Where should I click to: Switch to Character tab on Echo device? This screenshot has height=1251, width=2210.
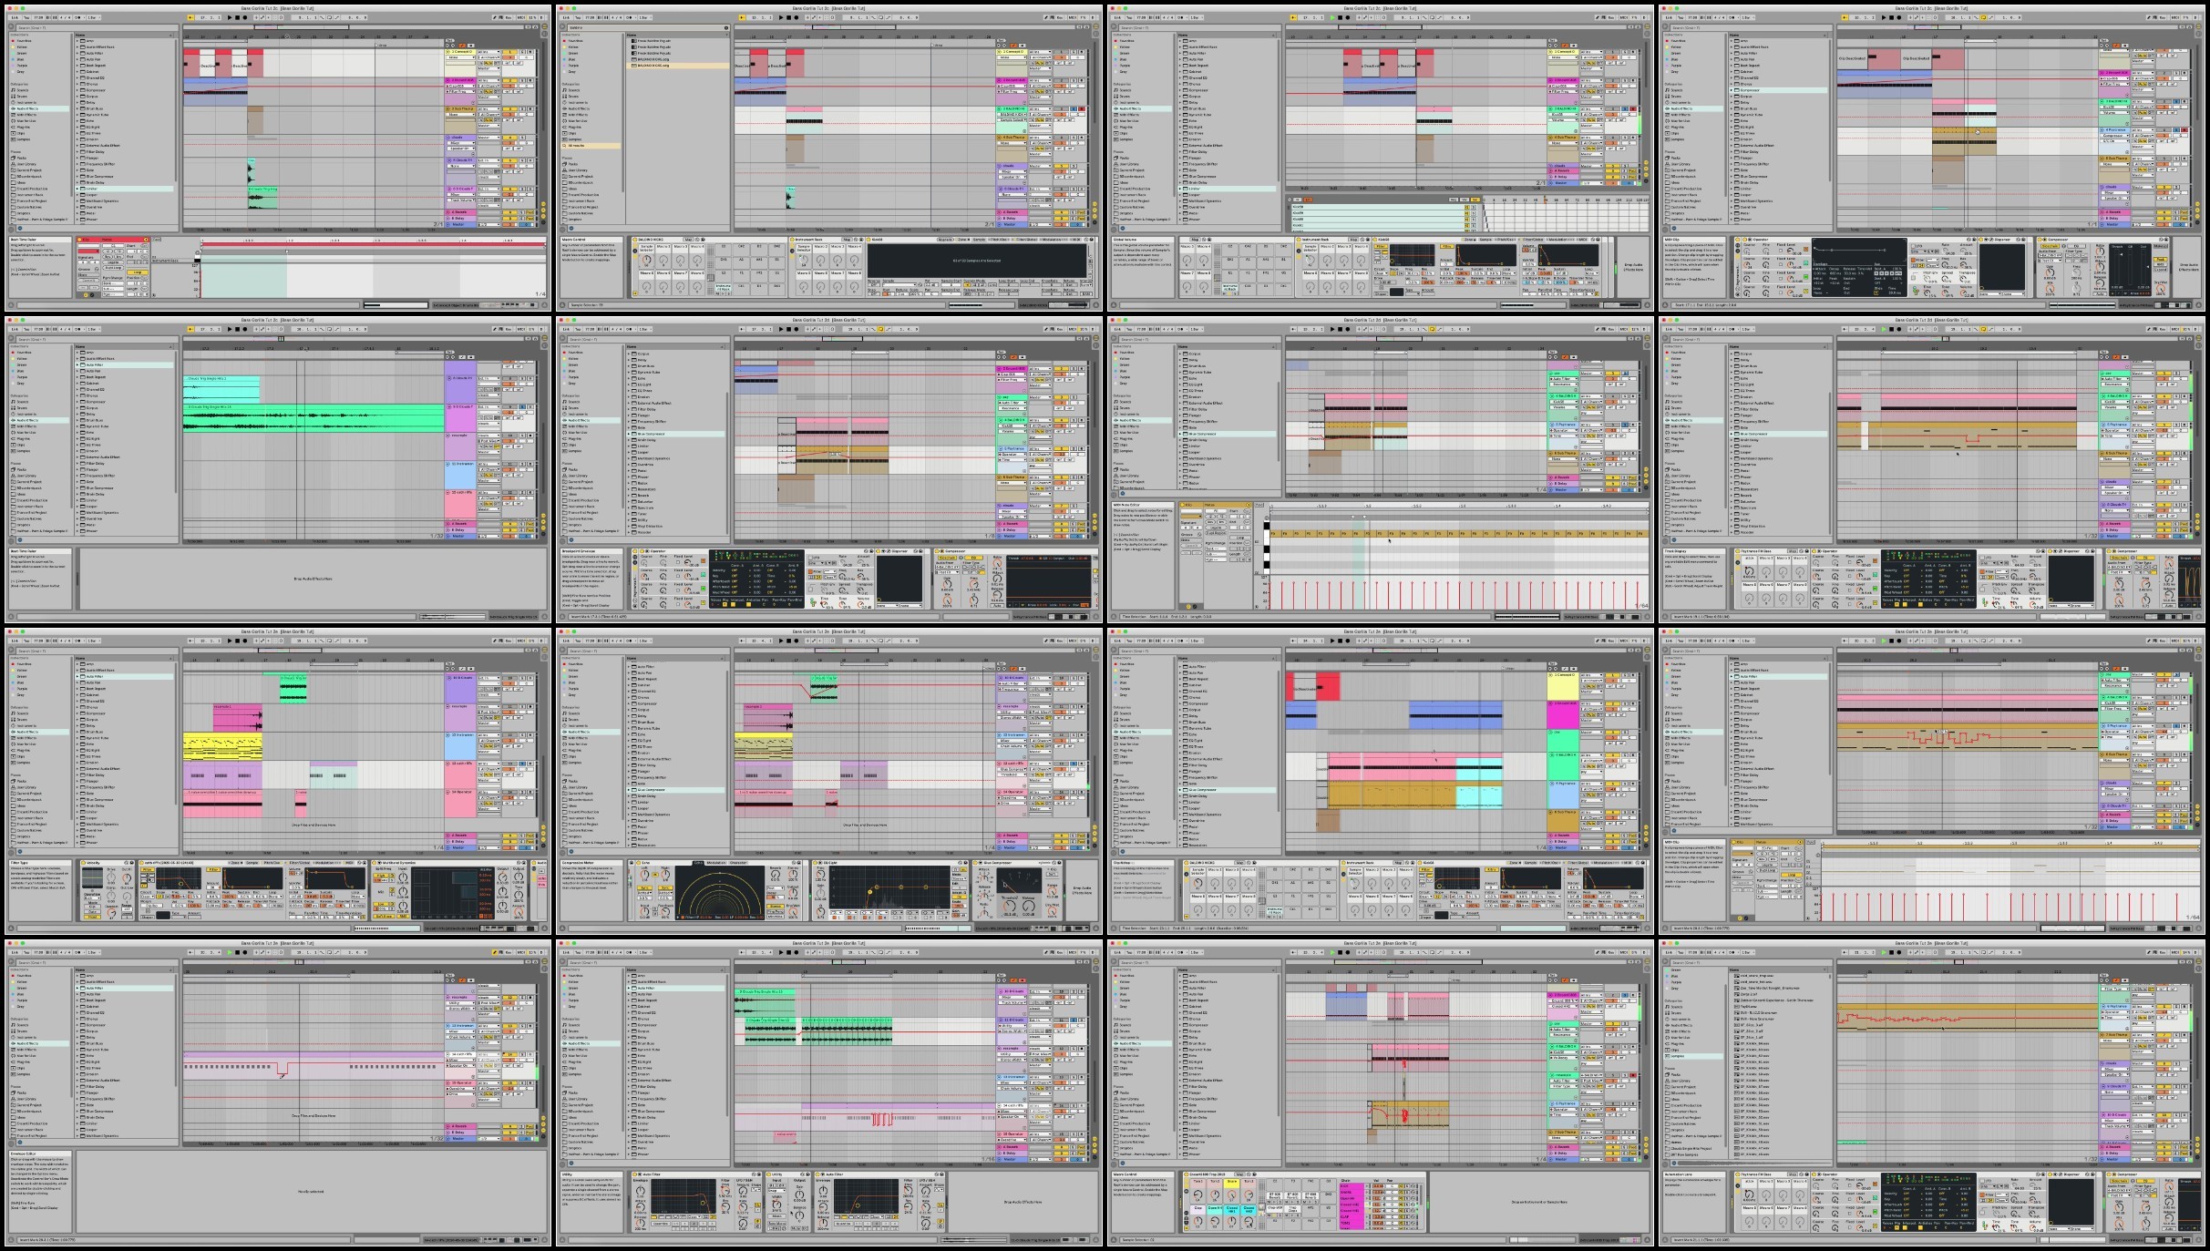click(738, 863)
